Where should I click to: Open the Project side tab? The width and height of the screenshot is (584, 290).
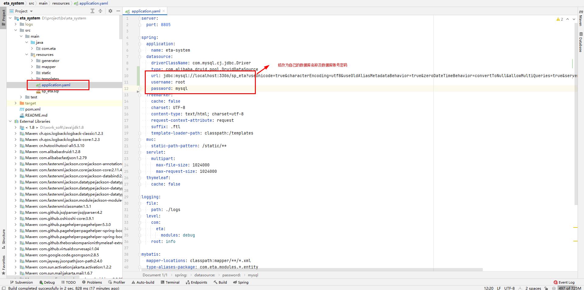coord(4,18)
